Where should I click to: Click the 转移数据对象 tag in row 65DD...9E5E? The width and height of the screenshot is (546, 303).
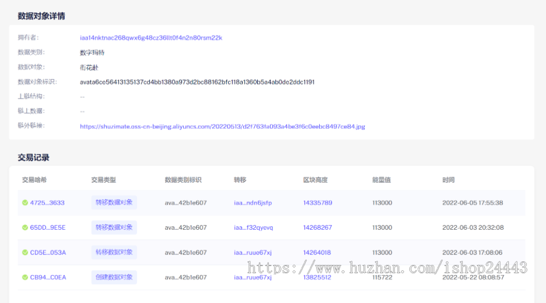(x=114, y=227)
